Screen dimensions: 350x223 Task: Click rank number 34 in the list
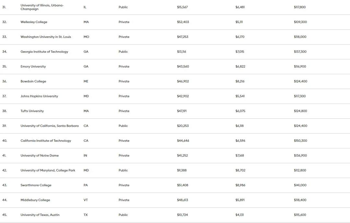pyautogui.click(x=5, y=52)
